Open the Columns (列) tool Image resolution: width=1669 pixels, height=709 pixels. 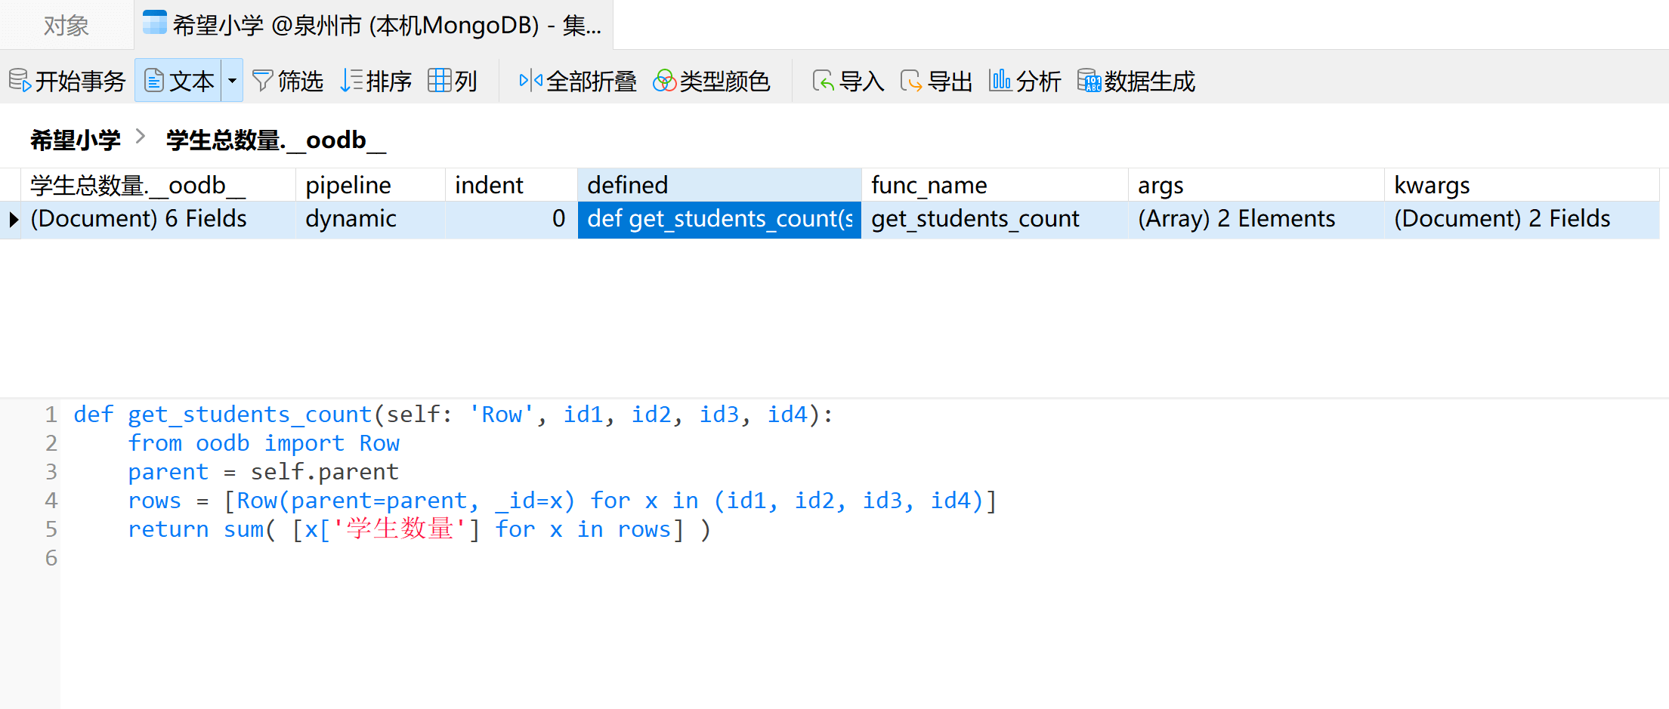[x=452, y=81]
